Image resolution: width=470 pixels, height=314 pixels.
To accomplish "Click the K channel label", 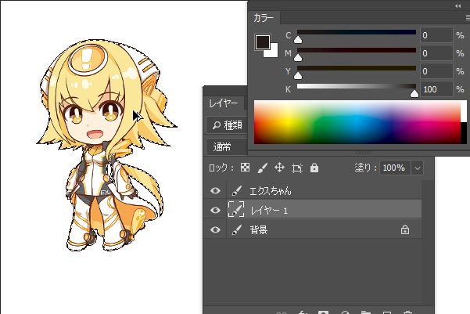I will coord(288,89).
